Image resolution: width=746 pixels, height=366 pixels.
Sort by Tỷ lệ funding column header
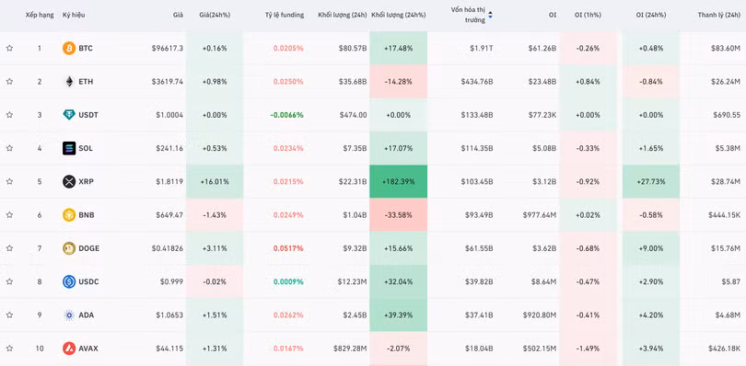pos(285,15)
